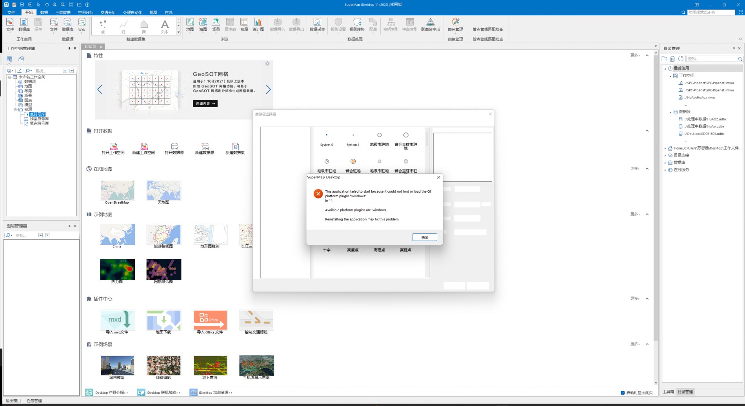Click the refresh icon in 目录管理 toolbar
This screenshot has height=406, width=745.
pyautogui.click(x=681, y=59)
